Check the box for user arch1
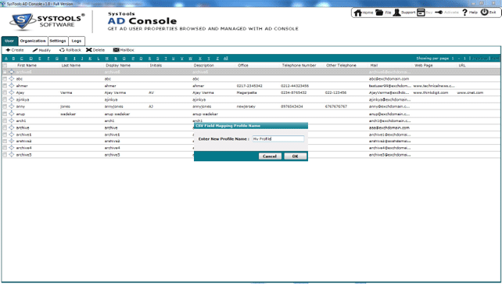Image resolution: width=502 pixels, height=284 pixels. pos(5,120)
